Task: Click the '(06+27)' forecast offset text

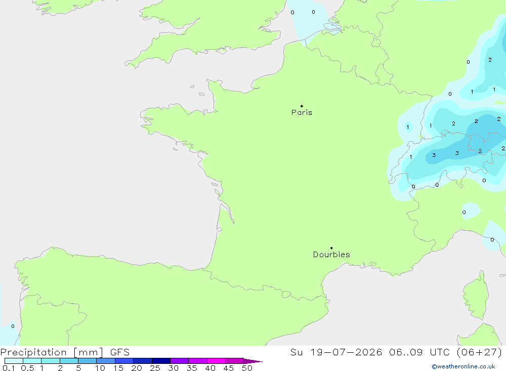Action: pyautogui.click(x=480, y=352)
